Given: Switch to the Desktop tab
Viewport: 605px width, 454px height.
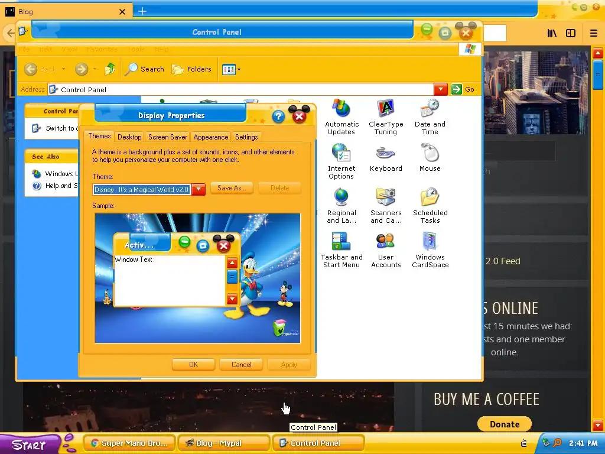Looking at the screenshot, I should coord(129,137).
